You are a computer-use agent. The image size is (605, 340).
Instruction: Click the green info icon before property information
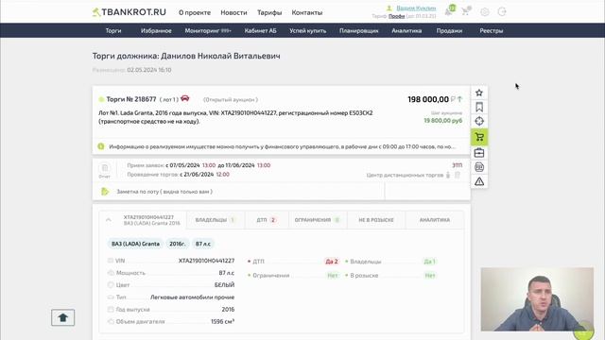[x=101, y=146]
